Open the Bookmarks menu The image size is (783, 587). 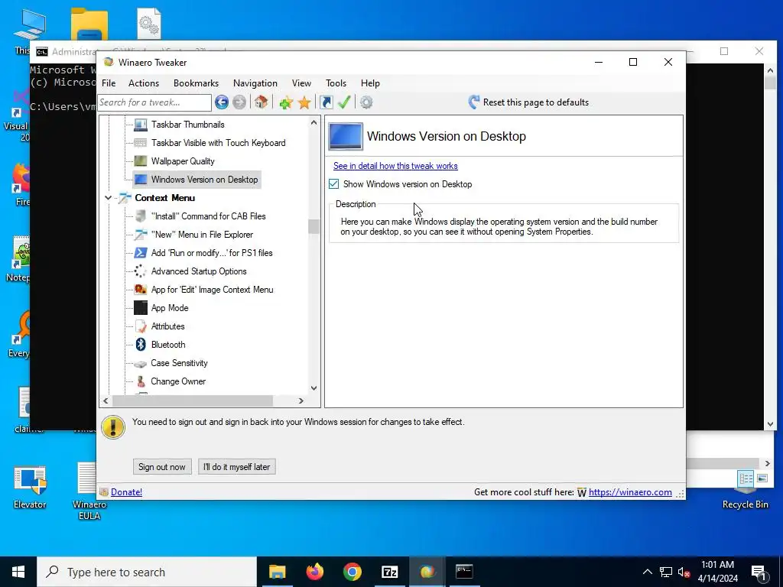coord(196,83)
